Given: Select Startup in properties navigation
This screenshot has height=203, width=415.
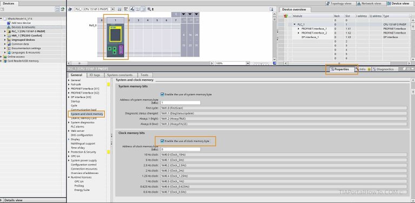Looking at the screenshot, I should click(x=75, y=101).
